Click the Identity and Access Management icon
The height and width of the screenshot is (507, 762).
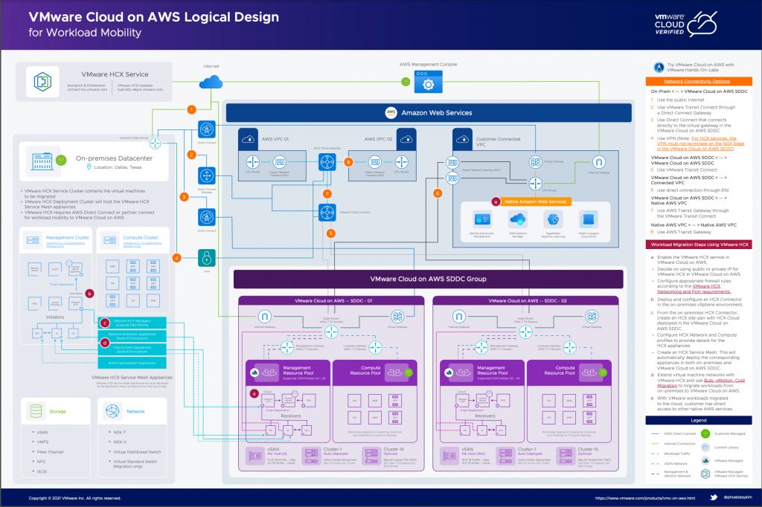(482, 219)
